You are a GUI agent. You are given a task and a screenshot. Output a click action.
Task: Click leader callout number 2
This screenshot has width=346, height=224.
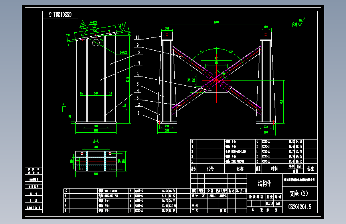[139, 104]
